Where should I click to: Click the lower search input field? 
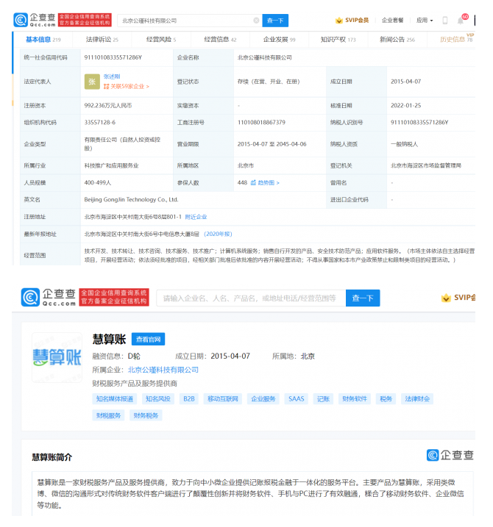click(251, 298)
